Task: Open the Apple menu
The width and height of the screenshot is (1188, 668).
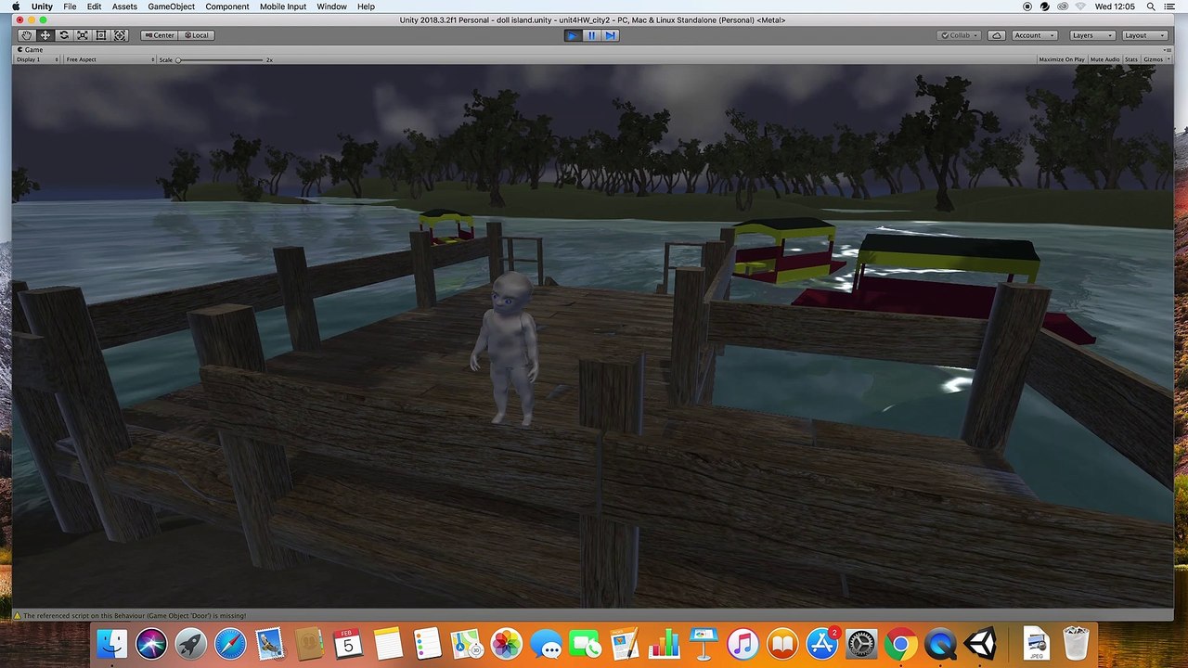Action: (x=15, y=6)
